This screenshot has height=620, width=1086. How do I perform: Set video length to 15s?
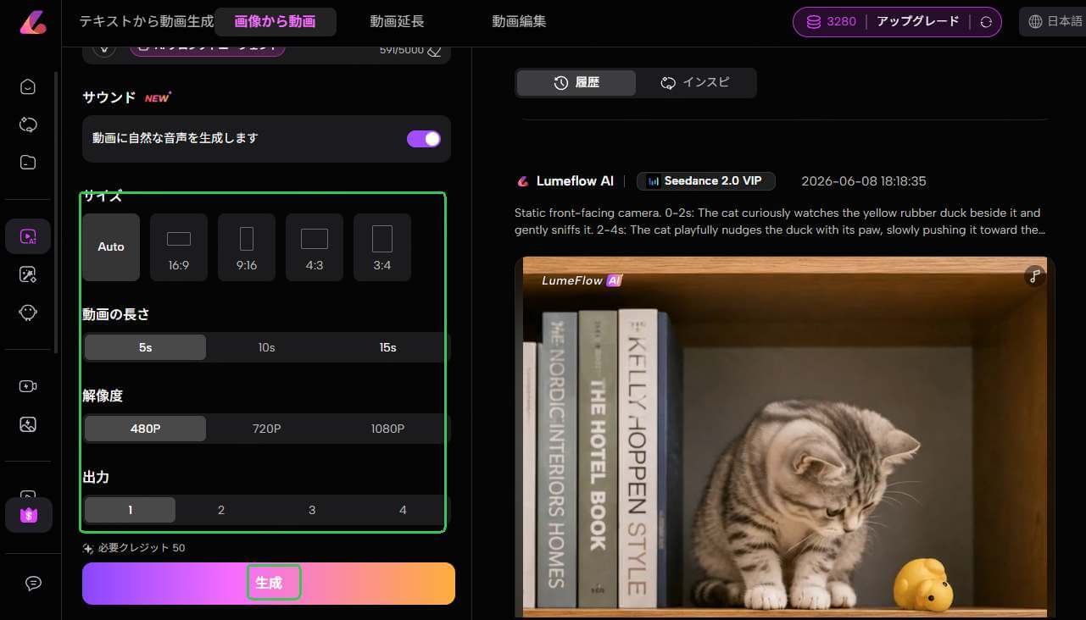387,347
